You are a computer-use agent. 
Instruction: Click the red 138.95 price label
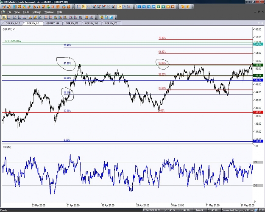(x=258, y=112)
